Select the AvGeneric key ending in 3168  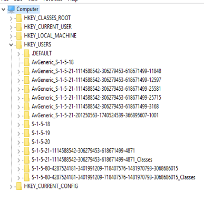point(95,107)
